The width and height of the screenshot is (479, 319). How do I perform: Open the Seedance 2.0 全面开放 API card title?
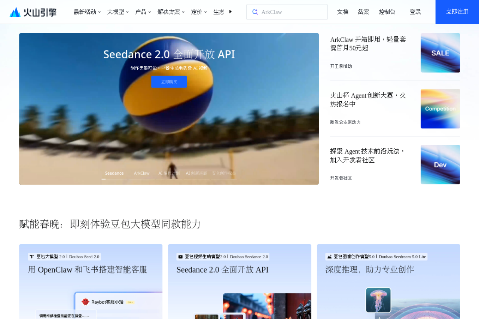[x=223, y=270]
